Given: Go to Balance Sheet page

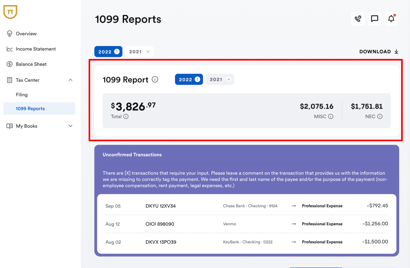Looking at the screenshot, I should (x=31, y=64).
